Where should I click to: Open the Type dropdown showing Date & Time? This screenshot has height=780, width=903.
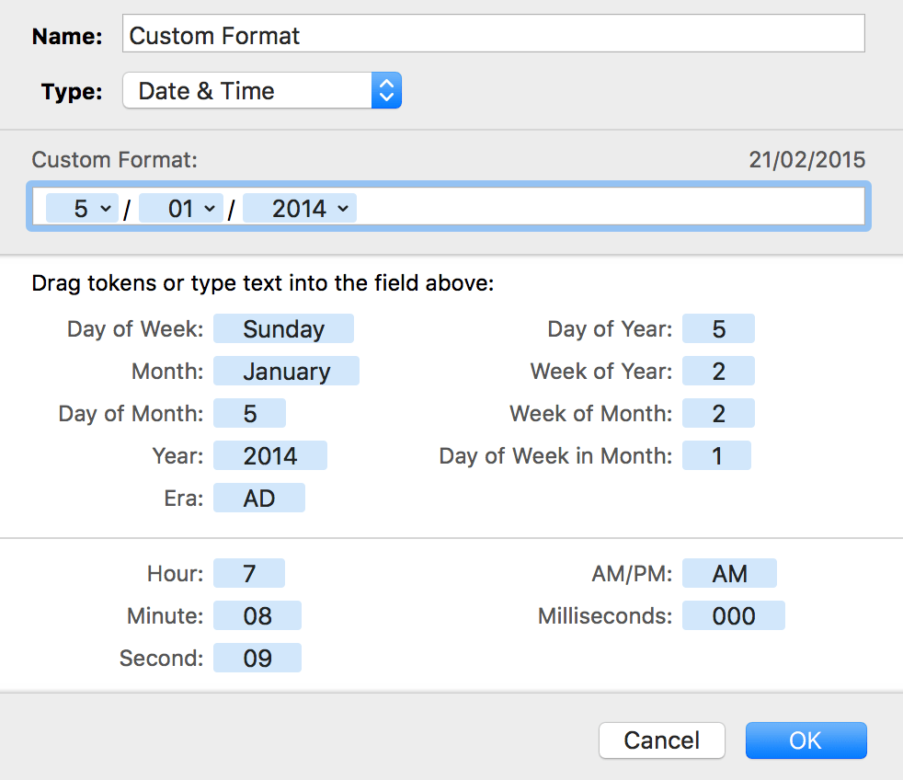click(262, 90)
